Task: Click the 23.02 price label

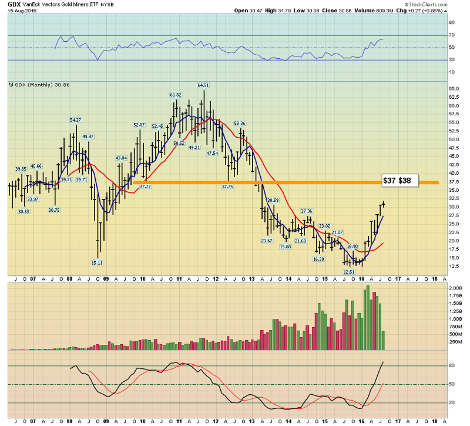Action: (325, 226)
